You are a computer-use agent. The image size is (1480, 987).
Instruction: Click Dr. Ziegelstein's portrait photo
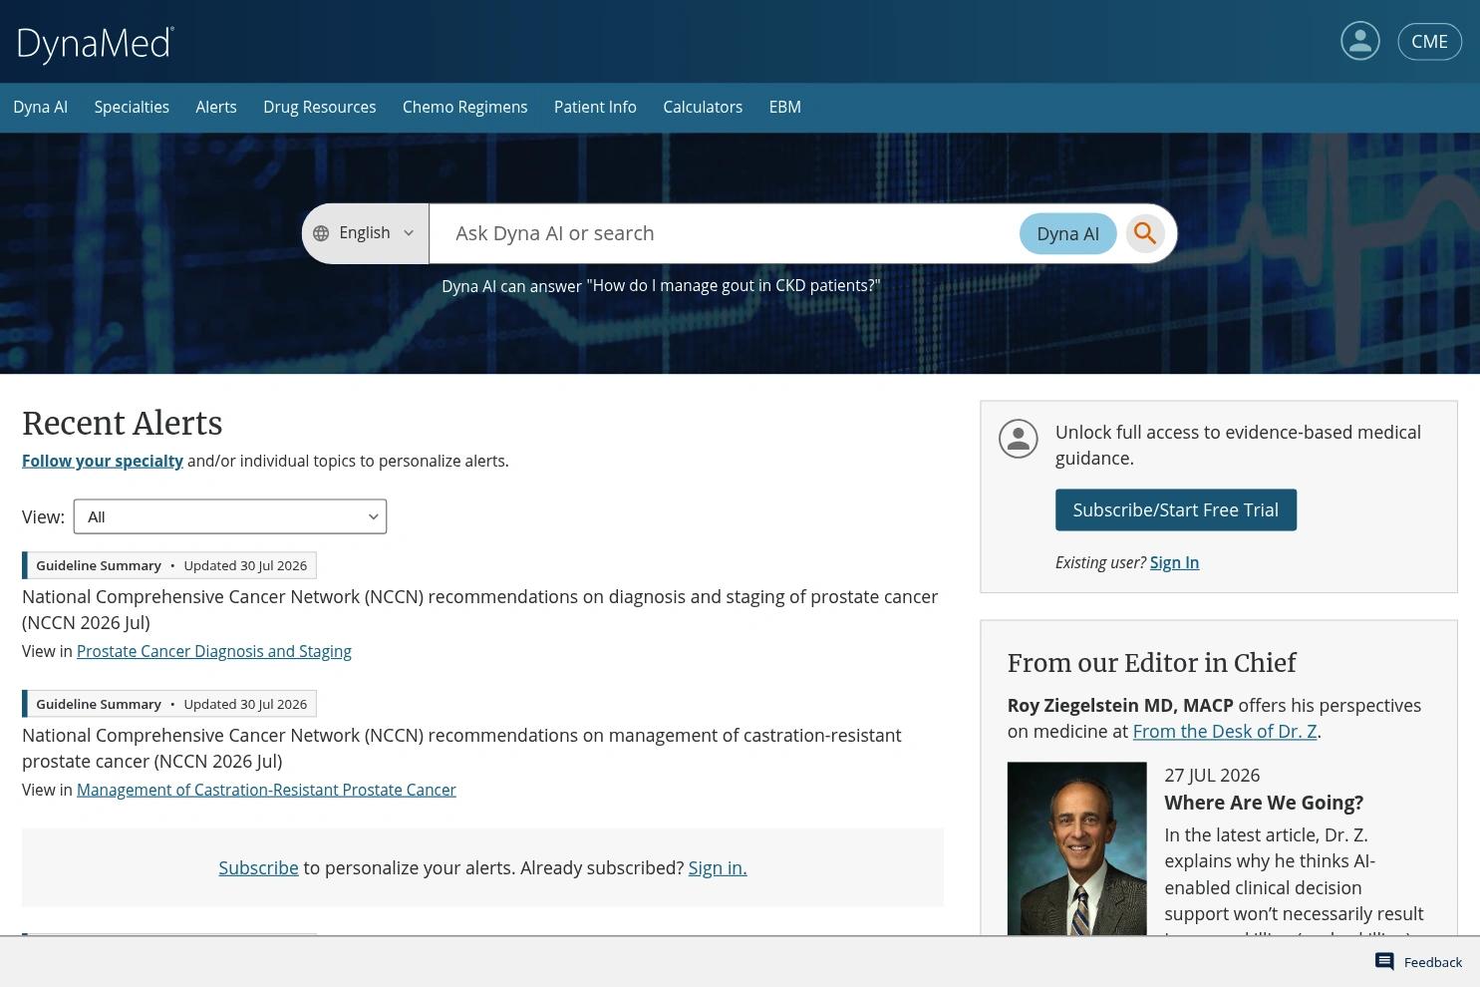tap(1077, 848)
